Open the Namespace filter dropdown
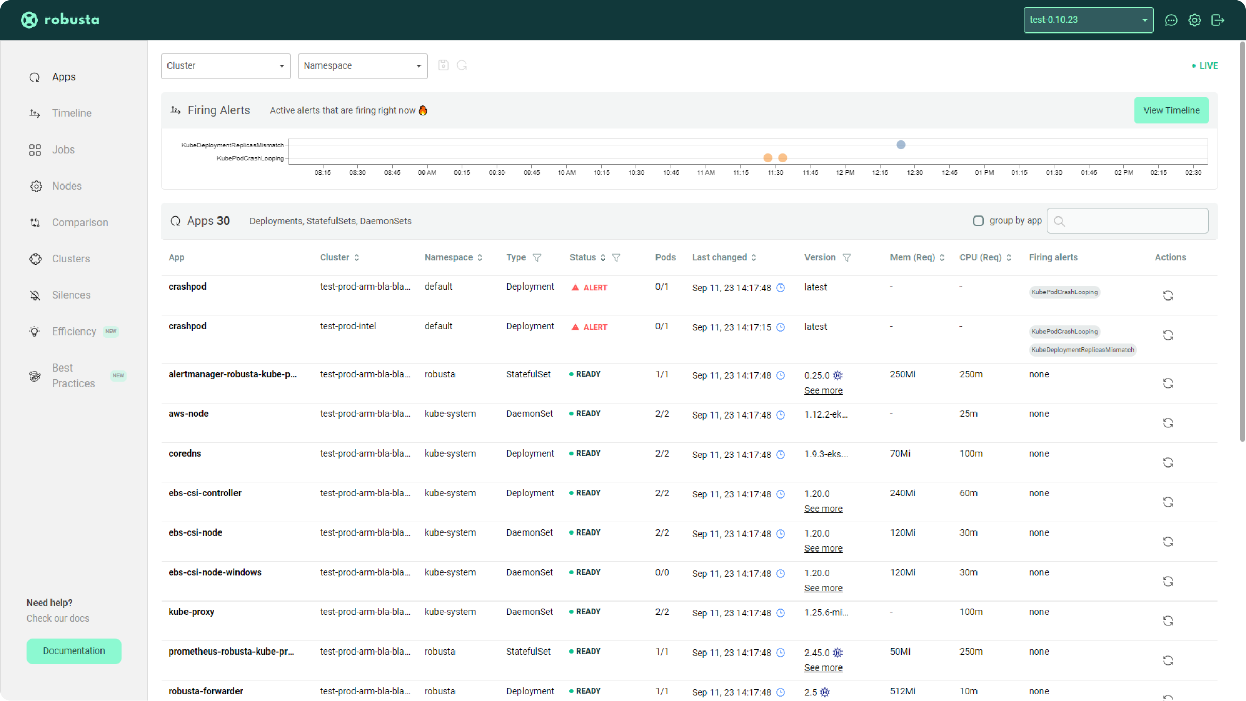The width and height of the screenshot is (1246, 701). [x=363, y=66]
